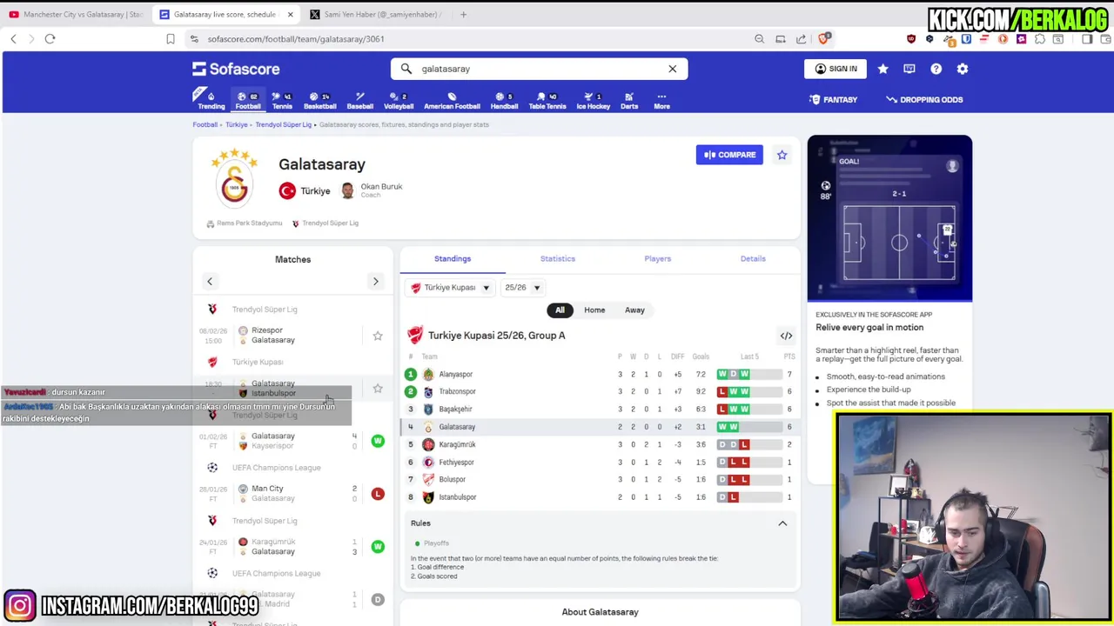1114x626 pixels.
Task: Open Başakşehir in standings
Action: pos(601,409)
